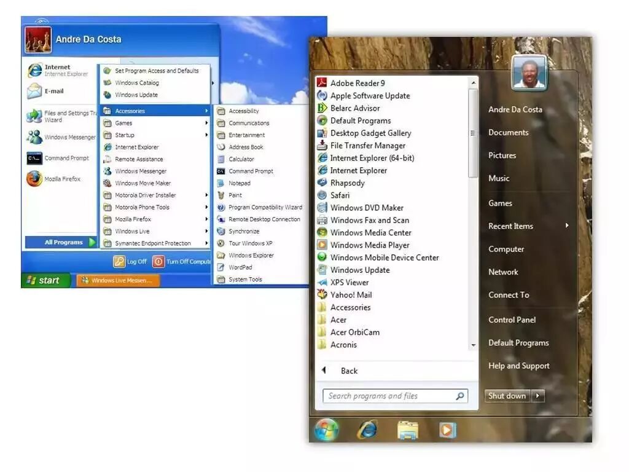Click the Windows Messenger icon in XP left pane
Image resolution: width=629 pixels, height=472 pixels.
(34, 137)
